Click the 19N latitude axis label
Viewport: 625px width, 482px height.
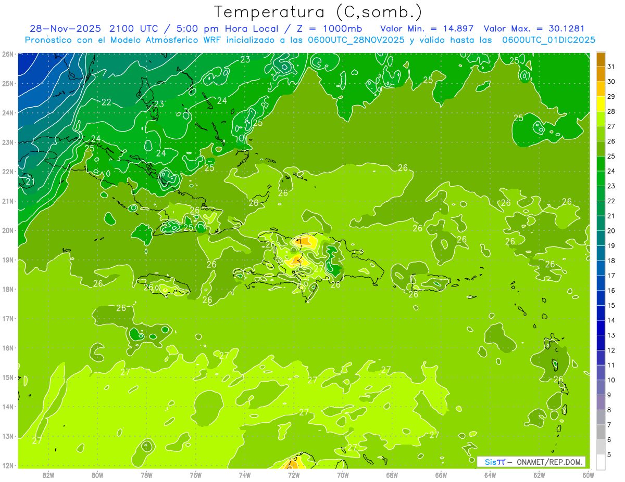click(x=7, y=259)
